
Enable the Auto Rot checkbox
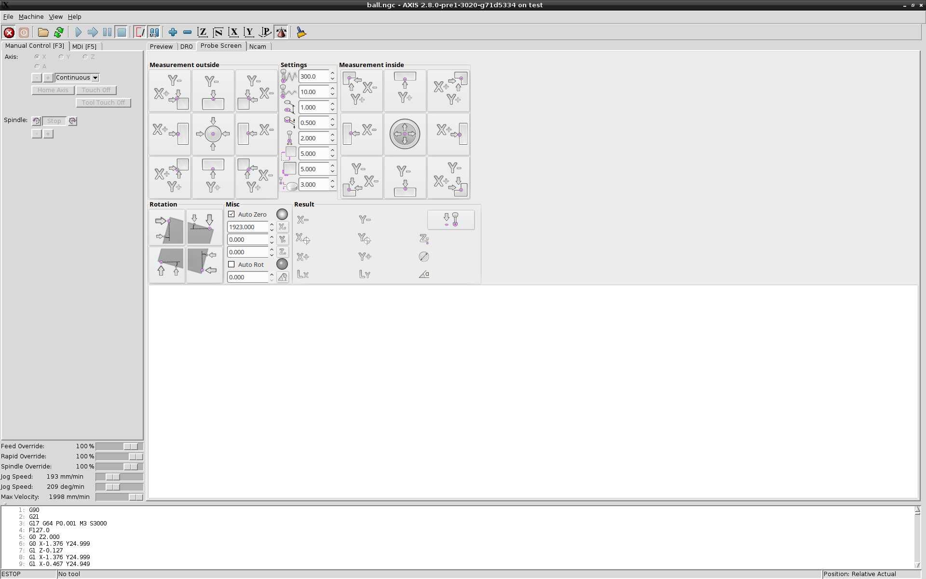231,264
